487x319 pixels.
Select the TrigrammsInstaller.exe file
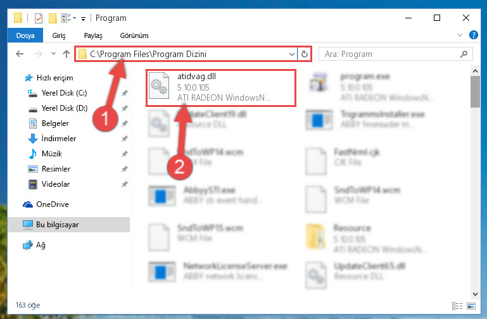tap(367, 119)
